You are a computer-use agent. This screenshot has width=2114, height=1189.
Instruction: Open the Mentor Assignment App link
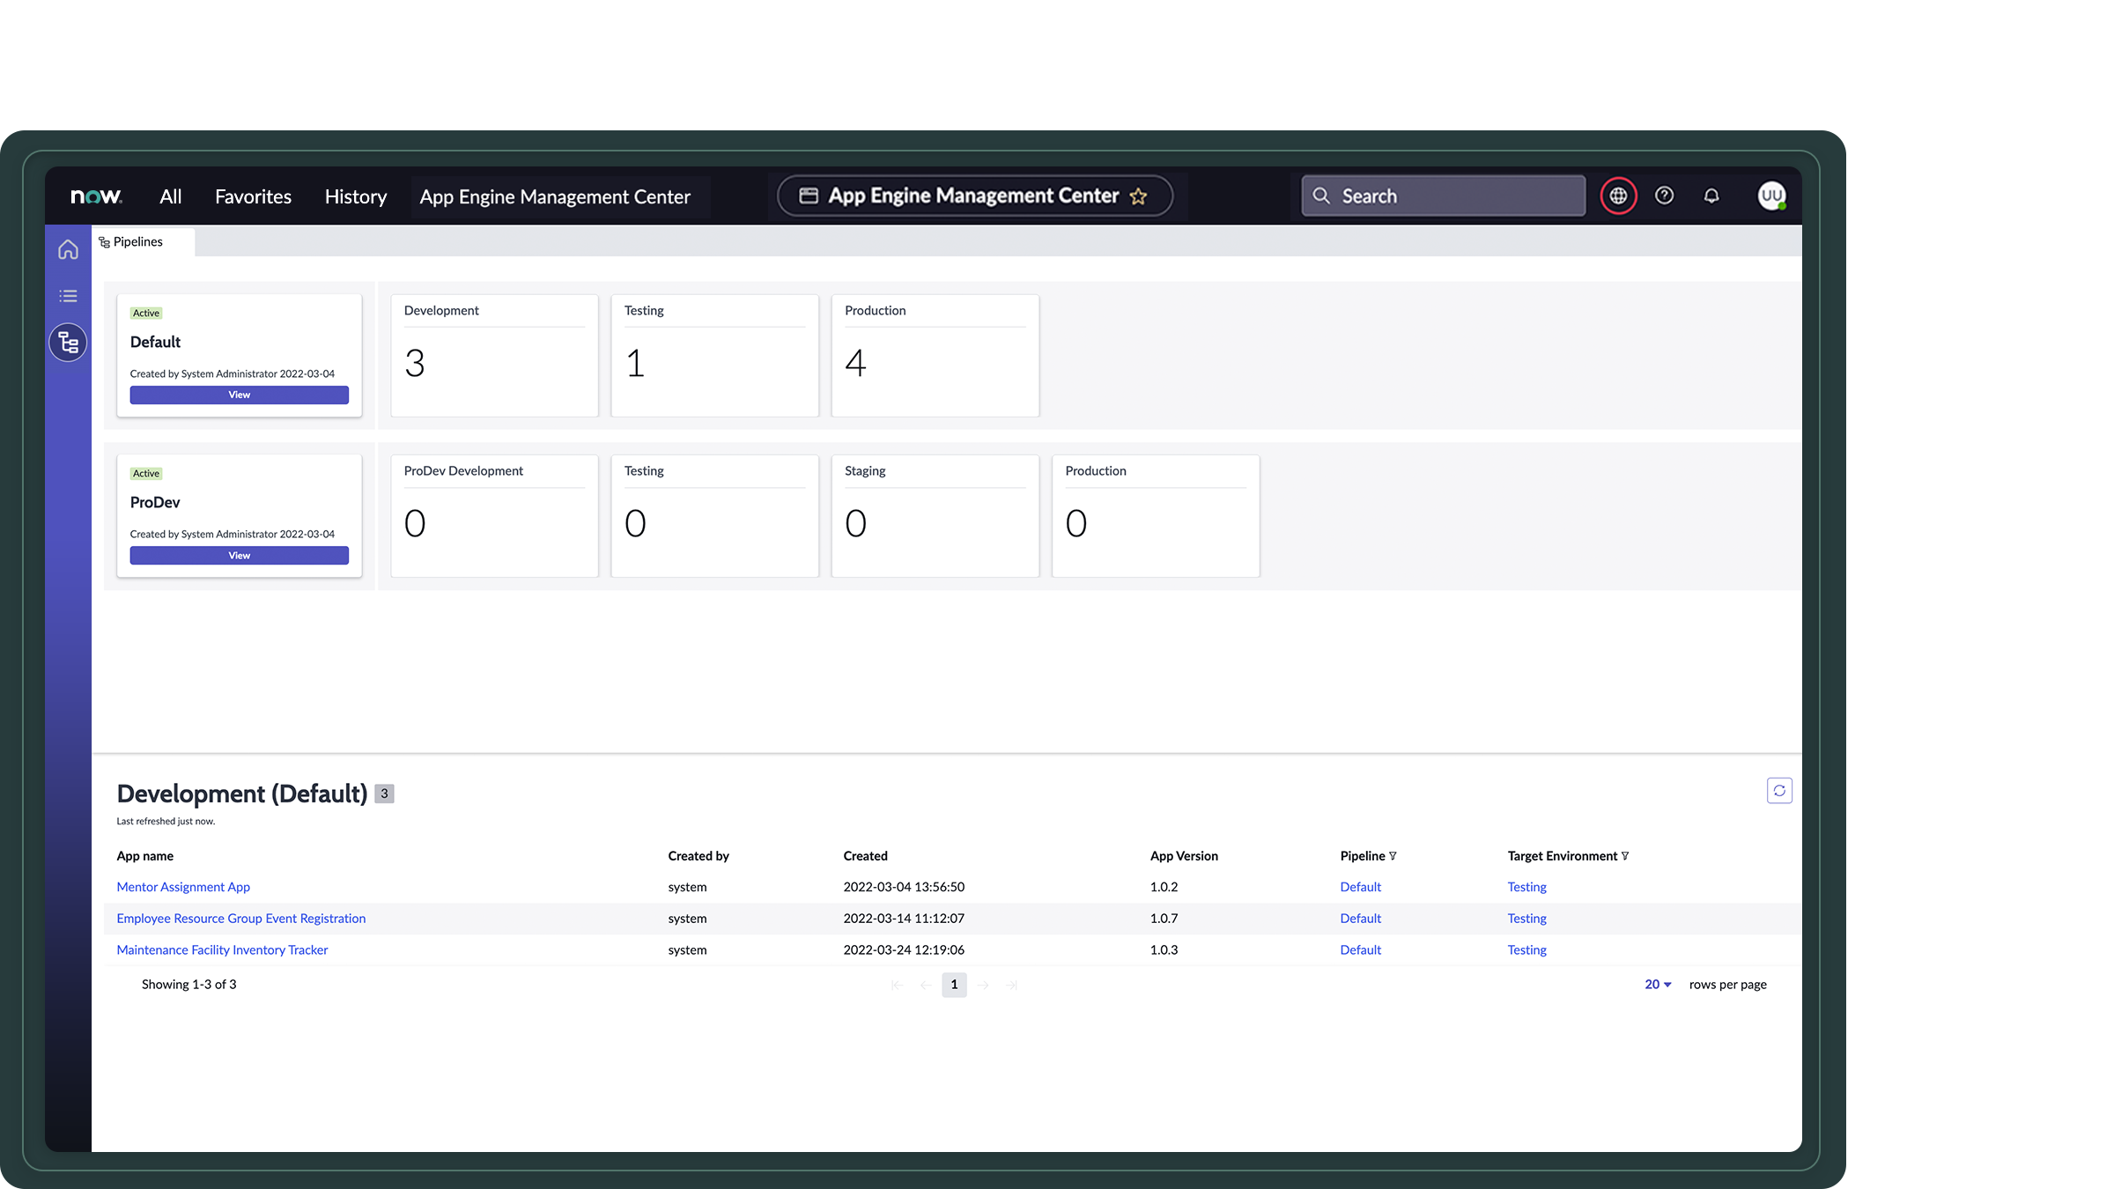click(x=182, y=886)
